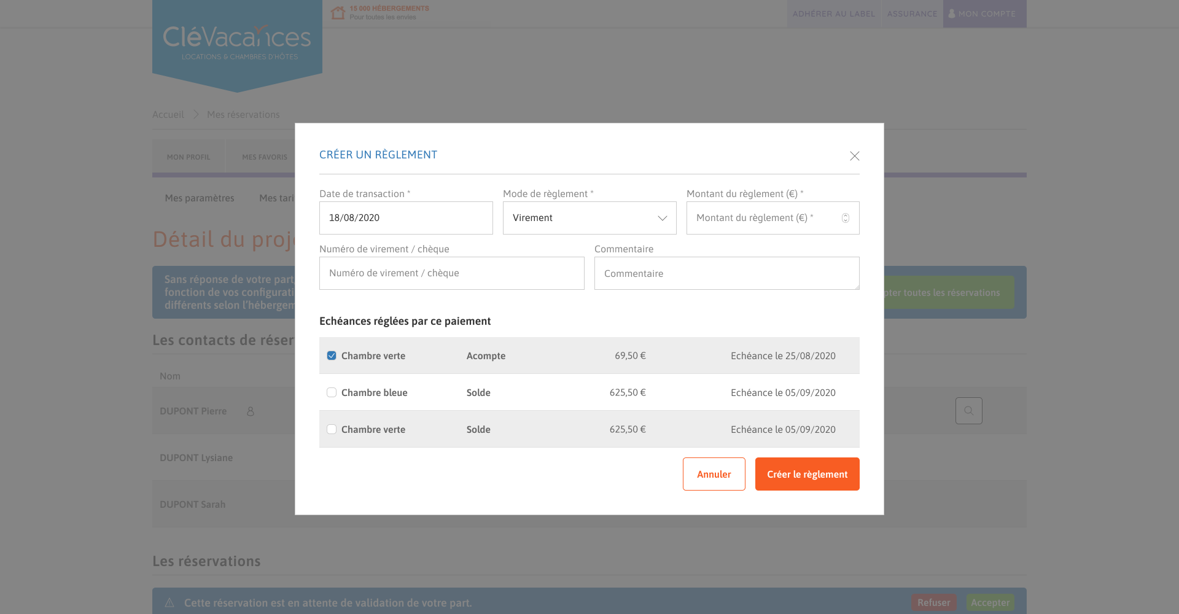Click the Chambre bleue 625,50 € amount
The image size is (1179, 614).
point(628,392)
